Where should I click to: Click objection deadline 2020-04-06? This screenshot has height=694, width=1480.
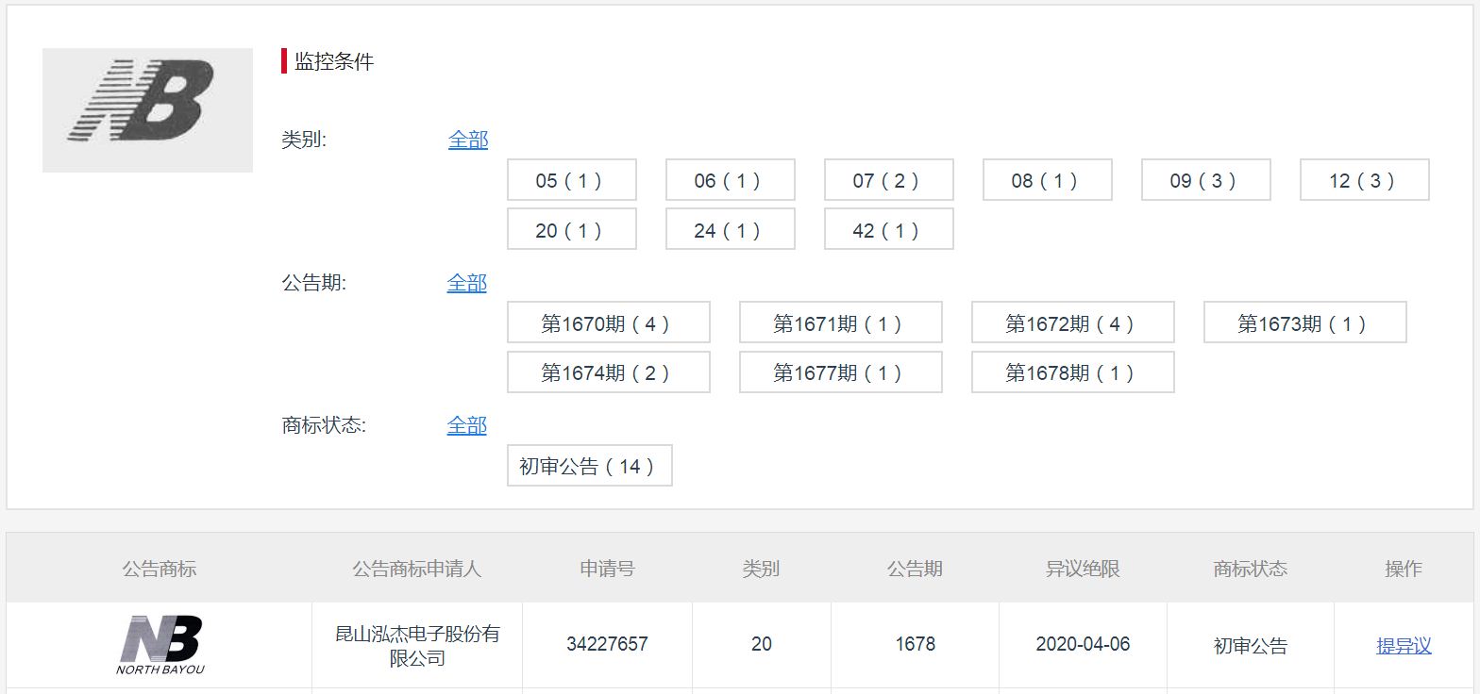click(1083, 644)
